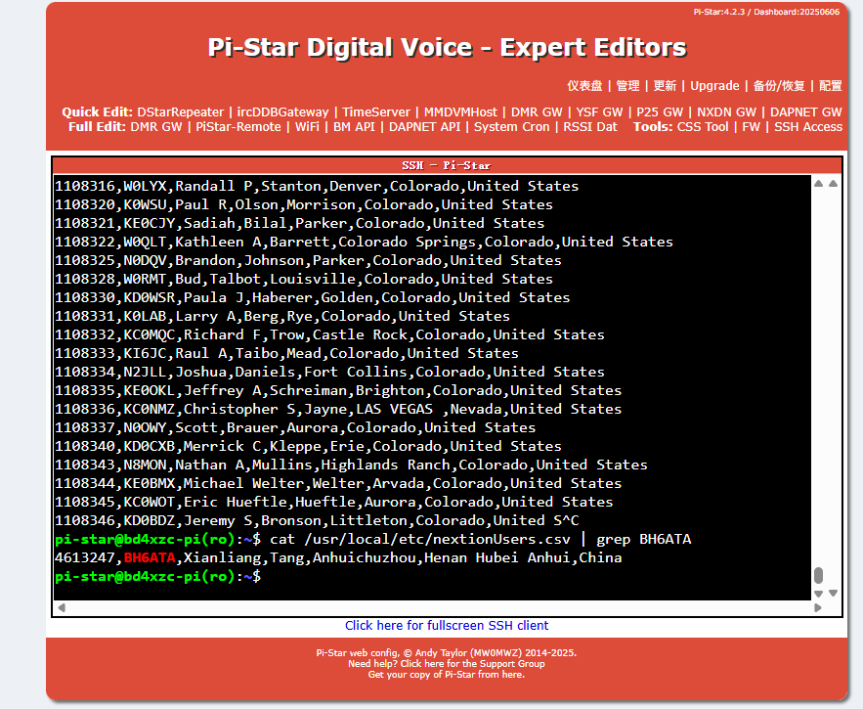The width and height of the screenshot is (863, 709).
Task: Click the row 1108333,KI6JC
Action: click(x=286, y=353)
